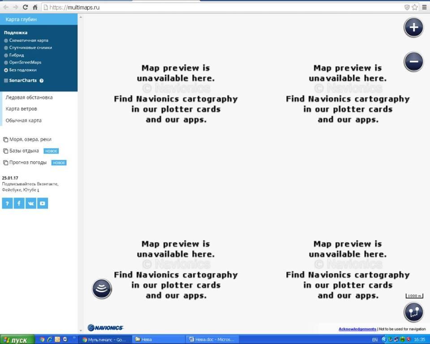The image size is (430, 344).
Task: Click the zoom in plus button
Action: click(413, 27)
